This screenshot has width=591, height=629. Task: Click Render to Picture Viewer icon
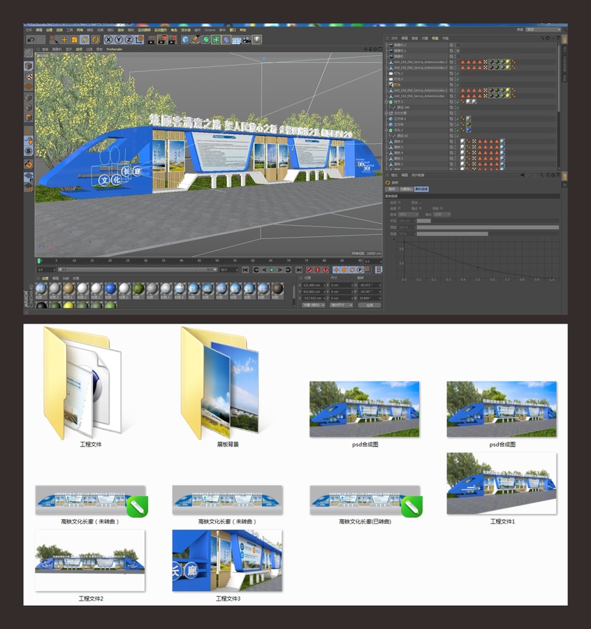(x=162, y=39)
